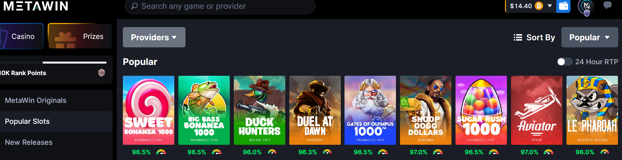Enable the 24 Hour RTP toggle
This screenshot has width=622, height=160.
point(564,62)
